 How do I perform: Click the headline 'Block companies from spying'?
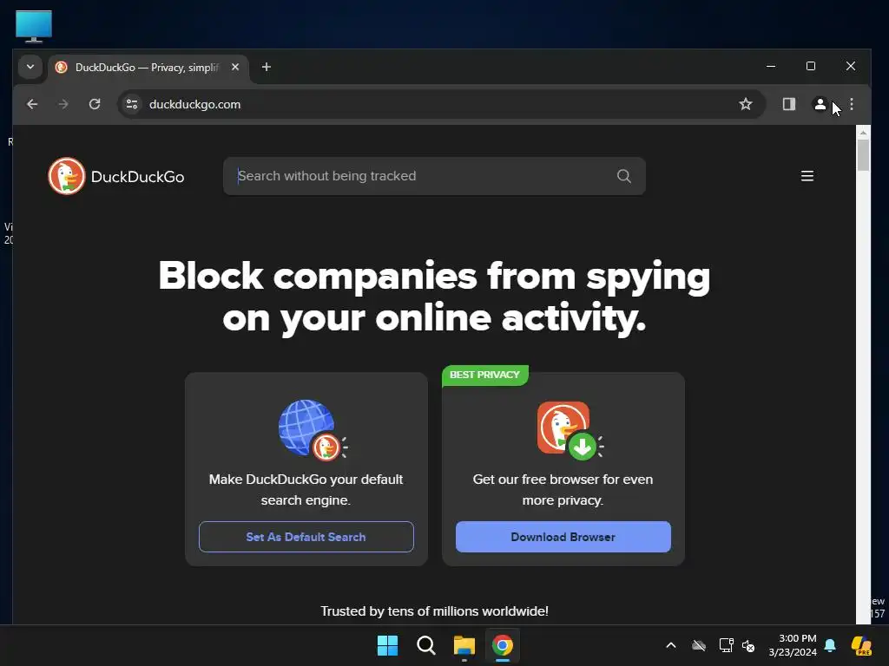pyautogui.click(x=434, y=276)
